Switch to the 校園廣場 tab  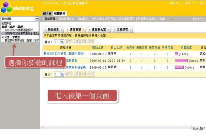(60, 13)
